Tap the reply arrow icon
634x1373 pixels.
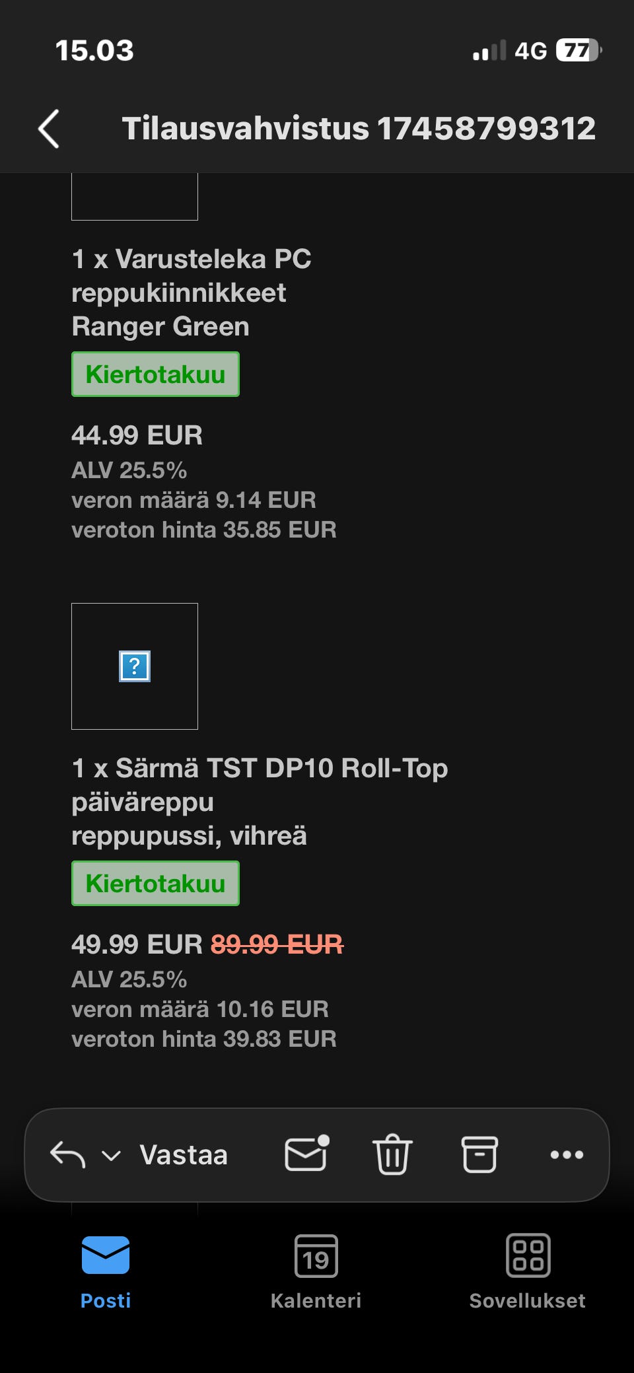coord(67,1154)
